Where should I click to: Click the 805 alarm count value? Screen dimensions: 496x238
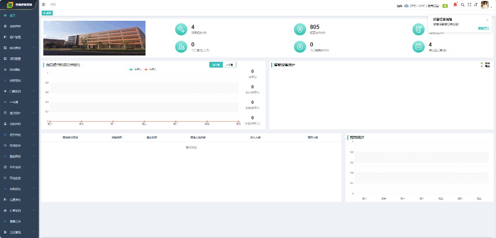[315, 27]
